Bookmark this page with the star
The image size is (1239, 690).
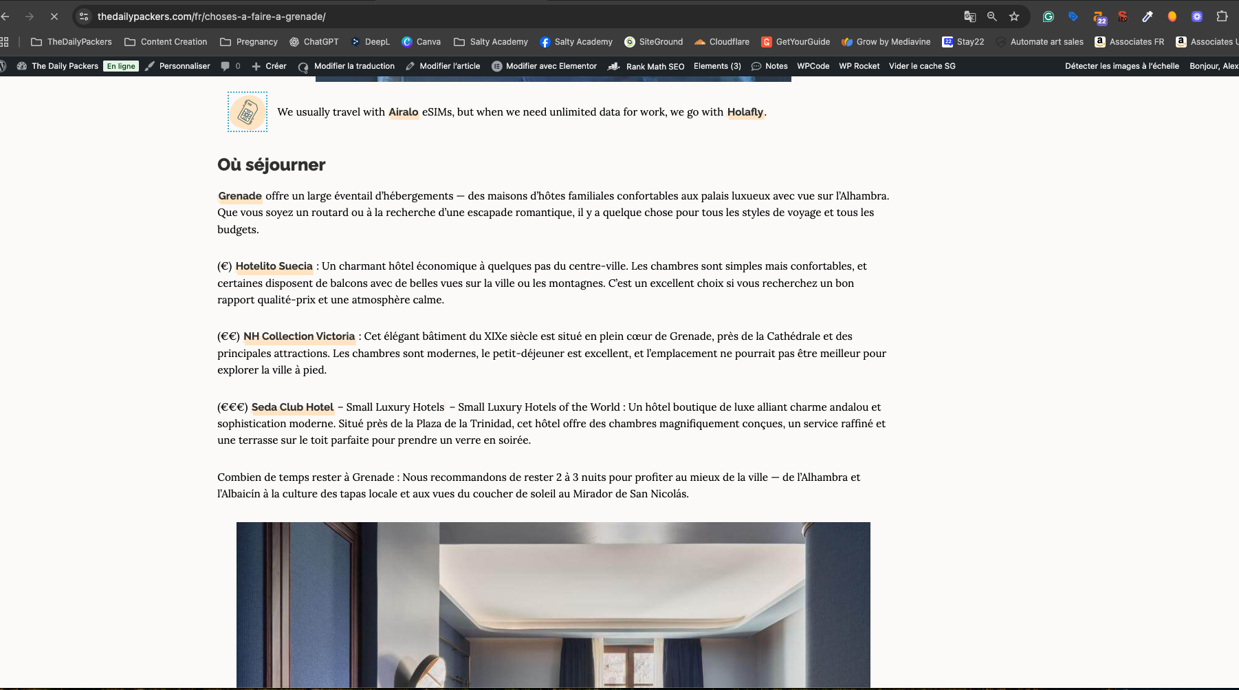tap(1014, 17)
